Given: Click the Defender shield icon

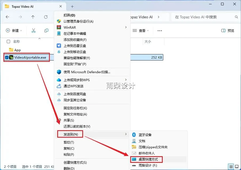Looking at the screenshot, I should pos(59,72).
